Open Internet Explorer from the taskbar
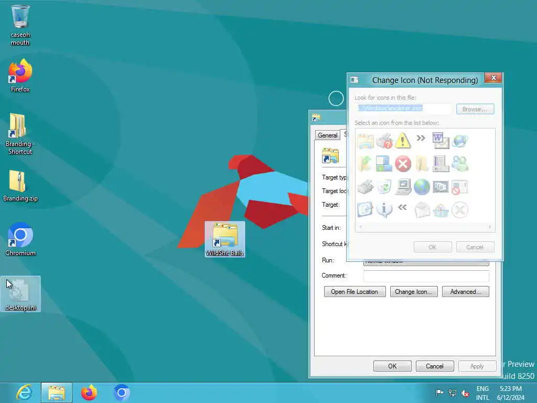The width and height of the screenshot is (537, 403). tap(24, 393)
